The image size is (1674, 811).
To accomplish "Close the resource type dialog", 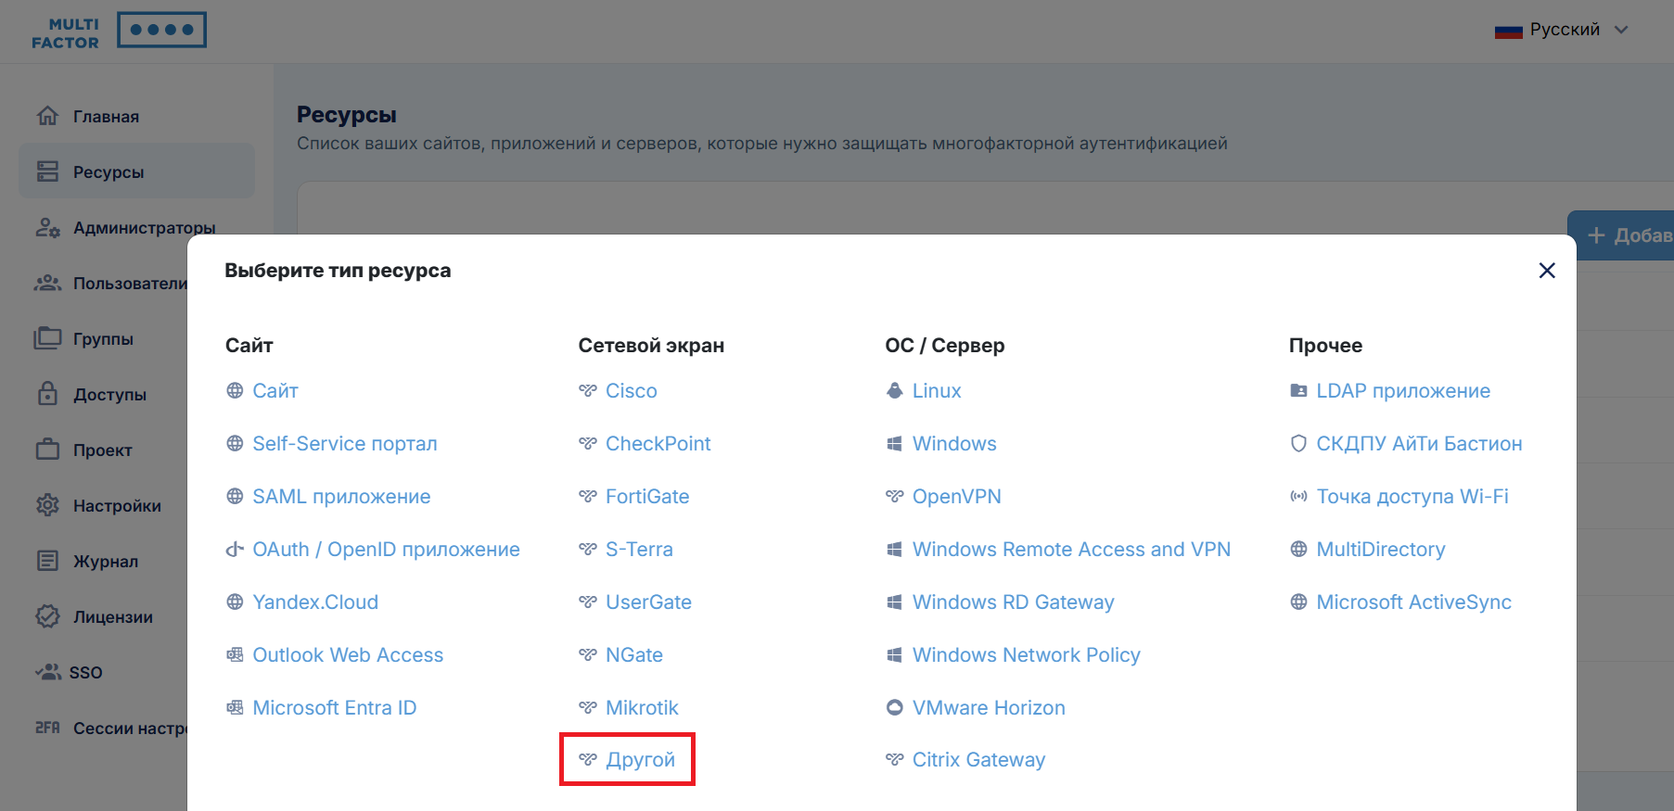I will tap(1547, 271).
